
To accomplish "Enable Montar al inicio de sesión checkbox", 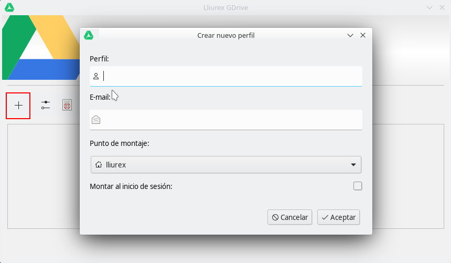I will tap(358, 186).
